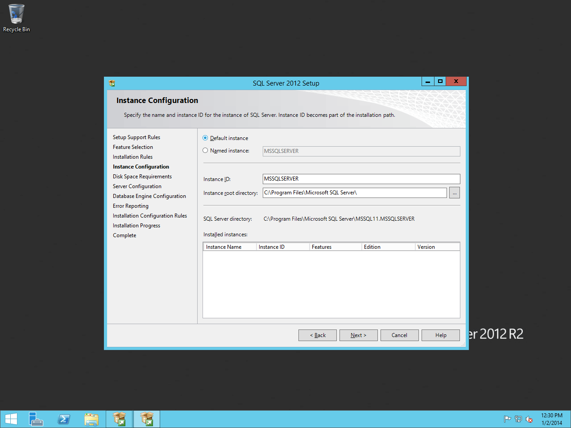Click the SQL Server directory path text
The image size is (571, 428).
pyautogui.click(x=339, y=219)
